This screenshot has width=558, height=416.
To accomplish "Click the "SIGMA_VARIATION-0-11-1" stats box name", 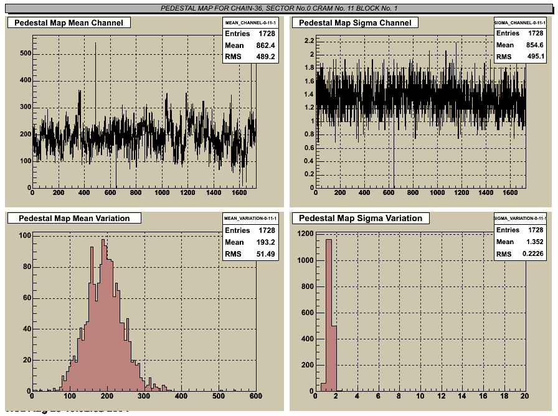I will (520, 218).
